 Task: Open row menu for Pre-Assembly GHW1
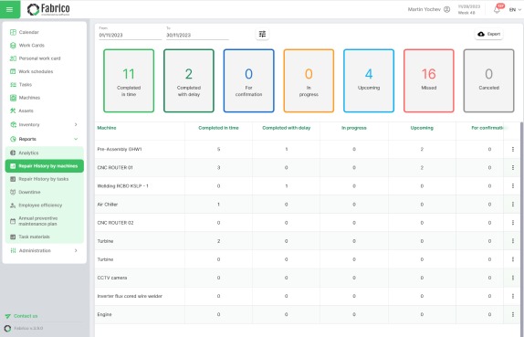click(513, 150)
